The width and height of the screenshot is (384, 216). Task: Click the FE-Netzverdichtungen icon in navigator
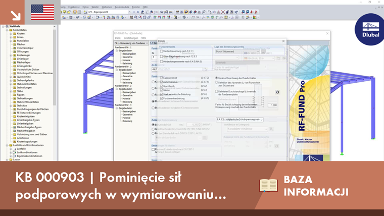[14, 113]
